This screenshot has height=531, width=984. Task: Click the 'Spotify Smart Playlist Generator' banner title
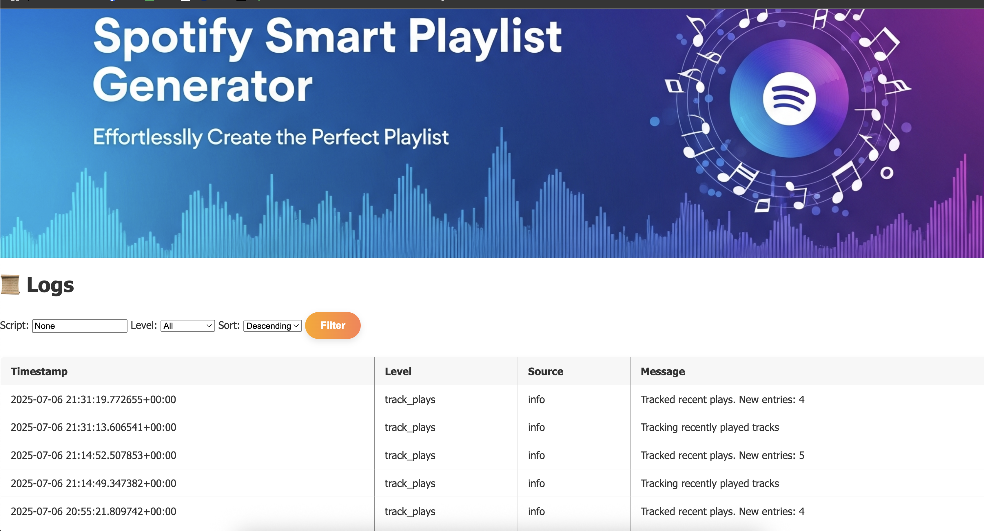coord(327,60)
